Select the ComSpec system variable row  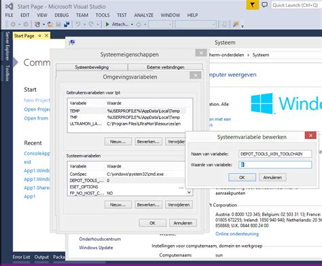[x=126, y=174]
